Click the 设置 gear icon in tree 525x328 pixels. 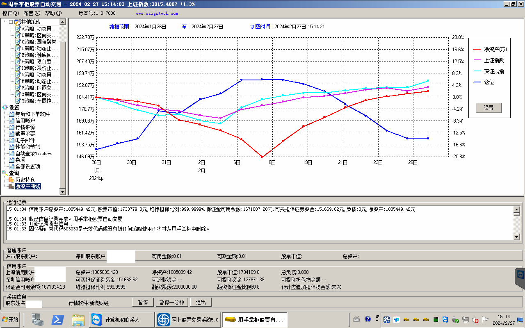pos(5,107)
